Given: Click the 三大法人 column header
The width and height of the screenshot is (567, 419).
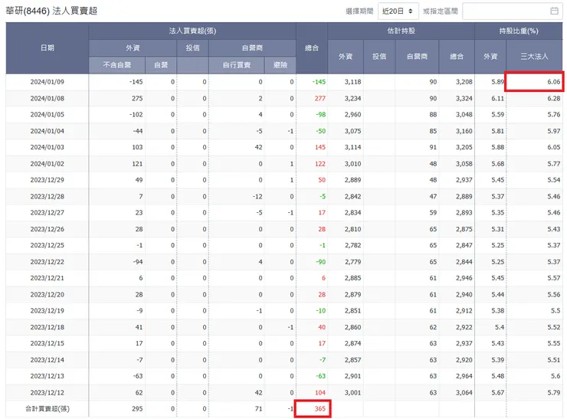Looking at the screenshot, I should coord(535,57).
